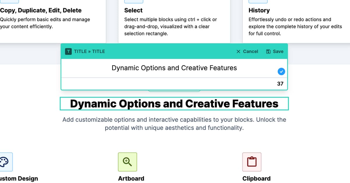Click the customizable options description paragraph

(x=174, y=124)
